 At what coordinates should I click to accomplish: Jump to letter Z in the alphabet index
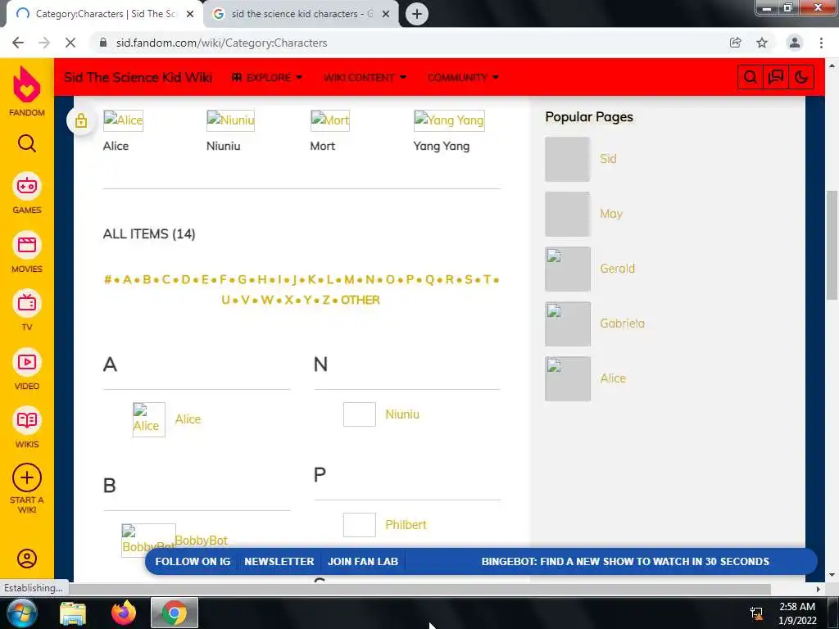[326, 300]
